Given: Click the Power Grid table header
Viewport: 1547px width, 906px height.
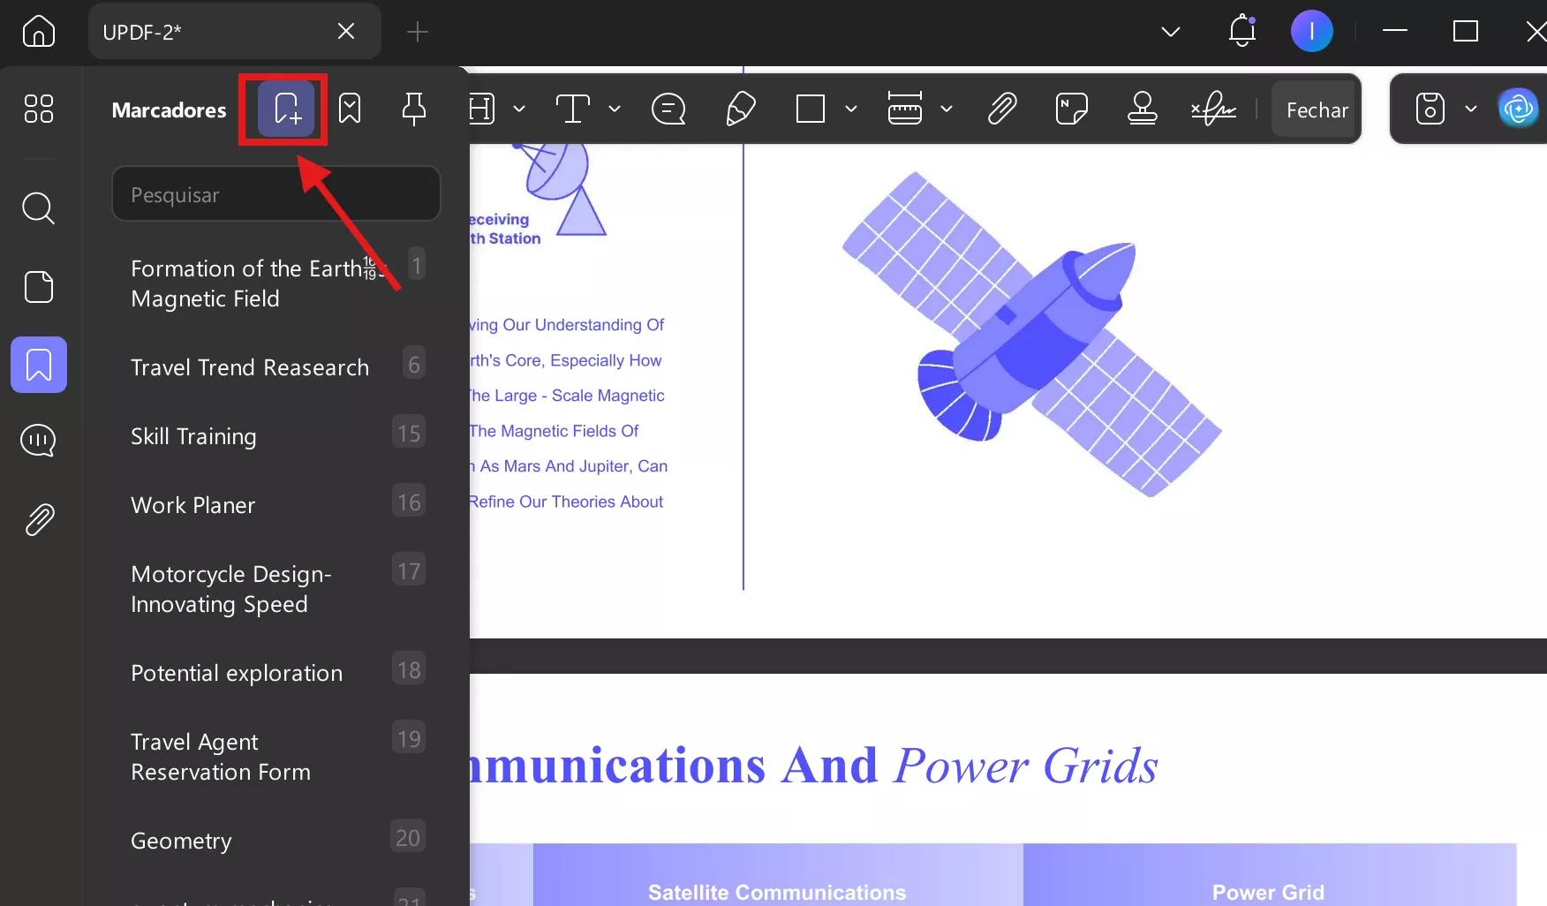Looking at the screenshot, I should [1268, 892].
